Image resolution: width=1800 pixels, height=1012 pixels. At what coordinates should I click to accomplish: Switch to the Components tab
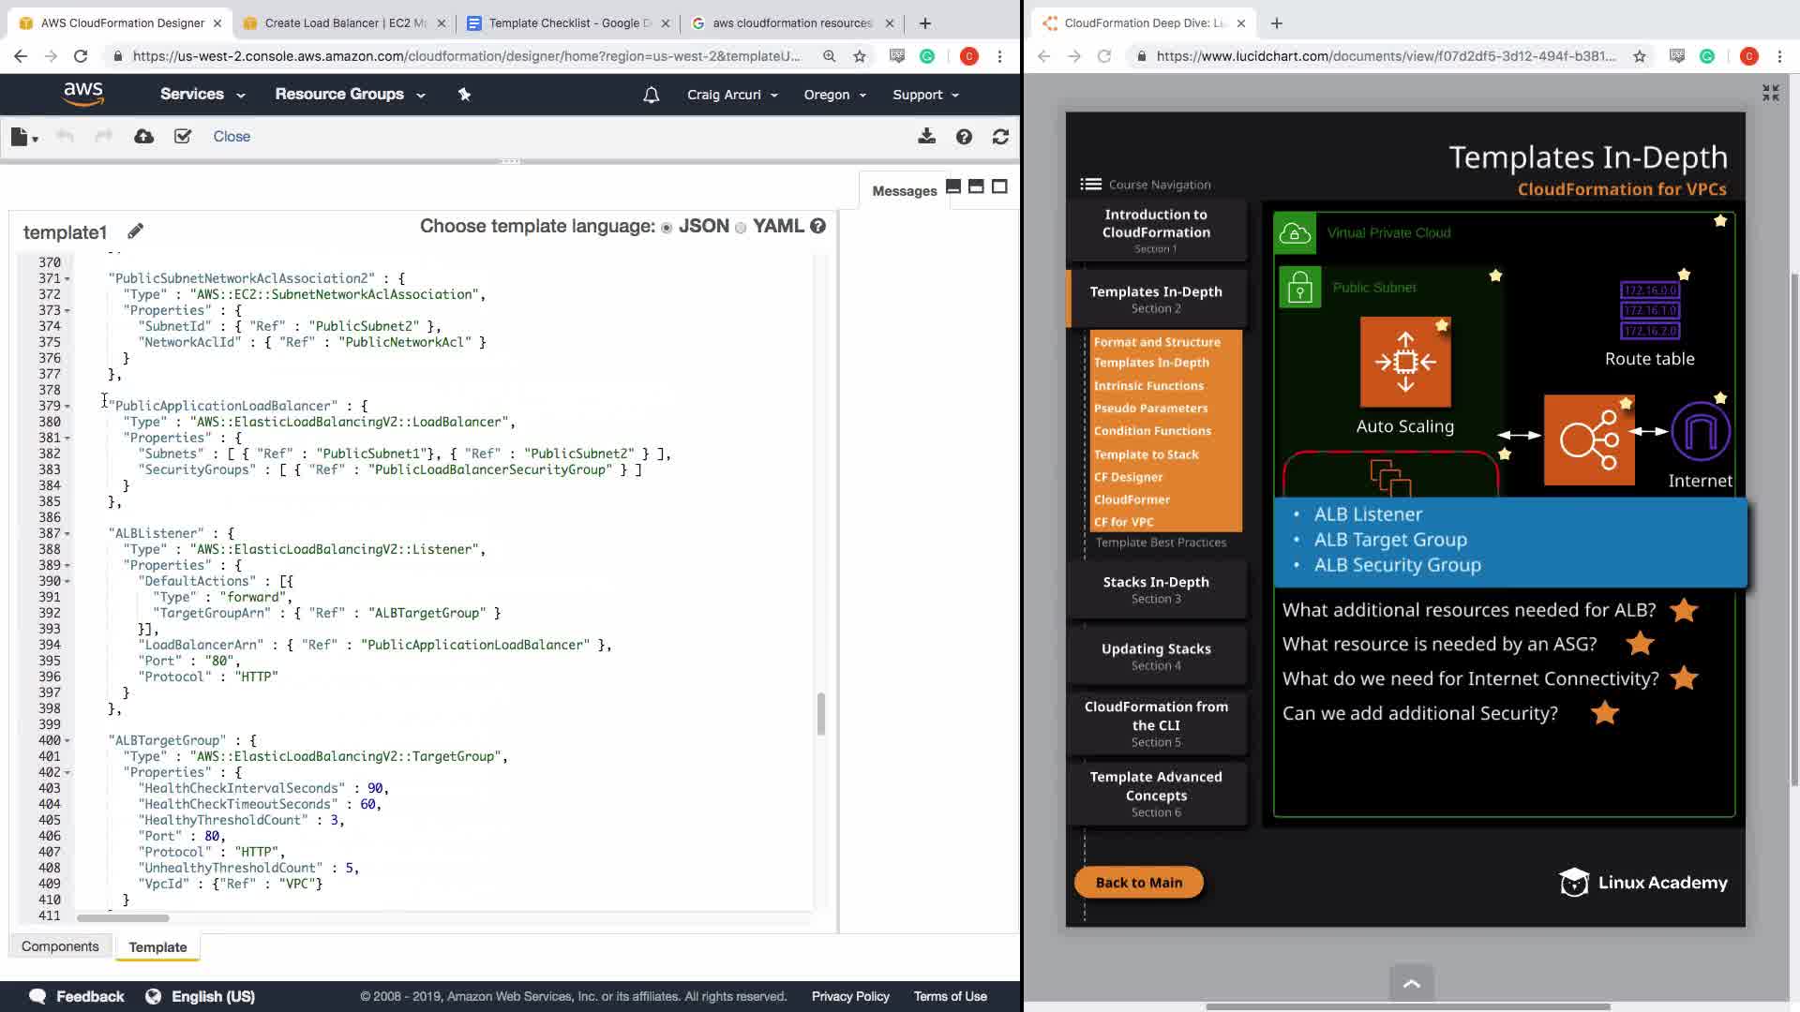coord(60,946)
